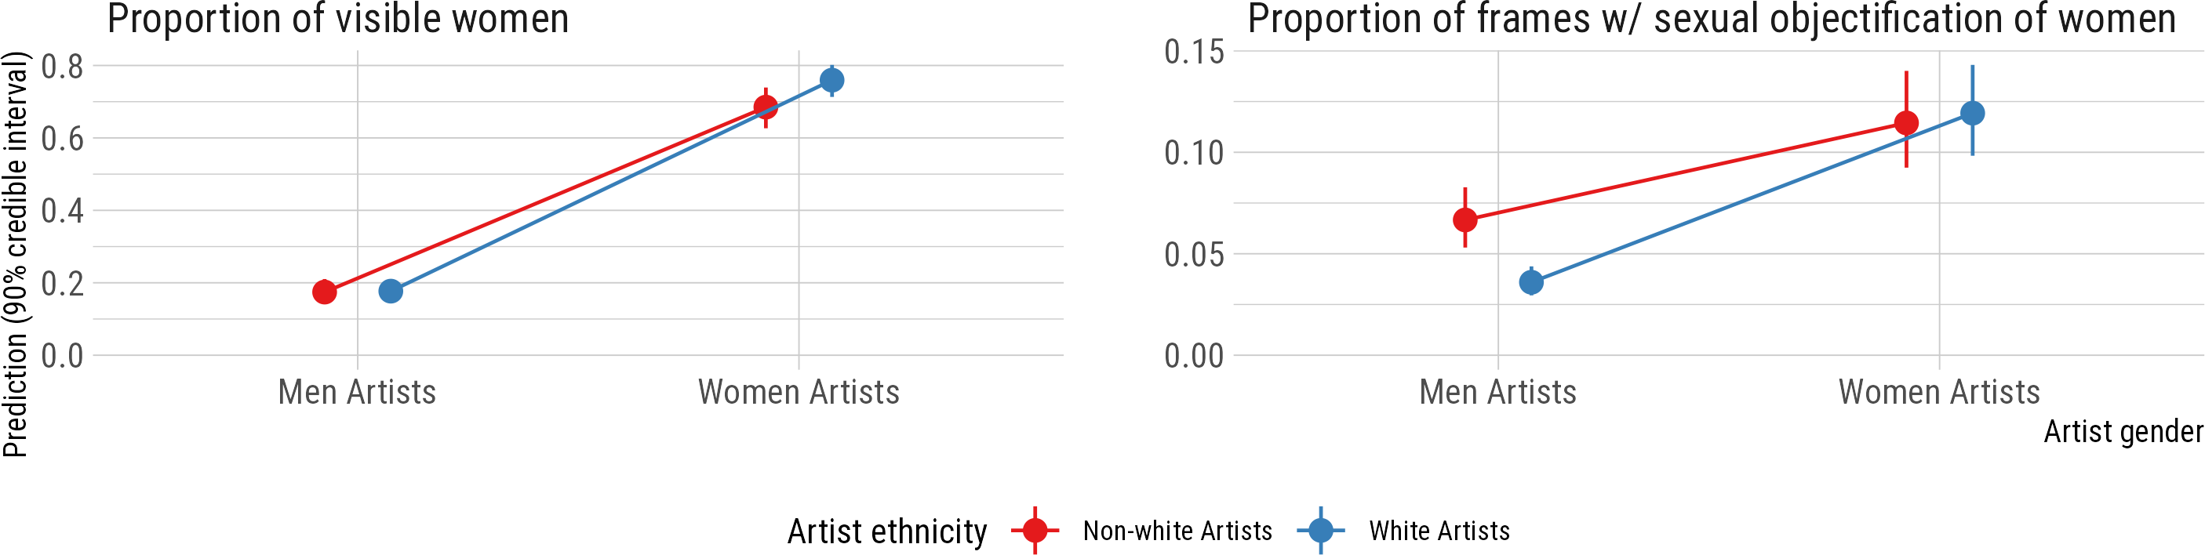Click red Men Artists point in objectification chart
The width and height of the screenshot is (2205, 555).
click(1465, 219)
